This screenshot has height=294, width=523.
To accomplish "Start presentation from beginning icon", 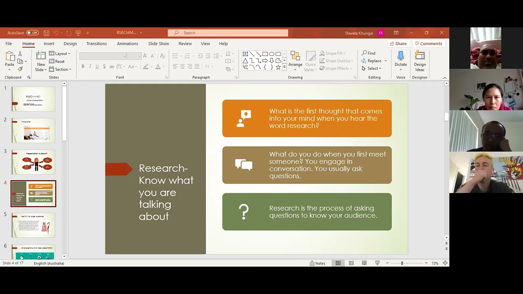I will pos(78,33).
